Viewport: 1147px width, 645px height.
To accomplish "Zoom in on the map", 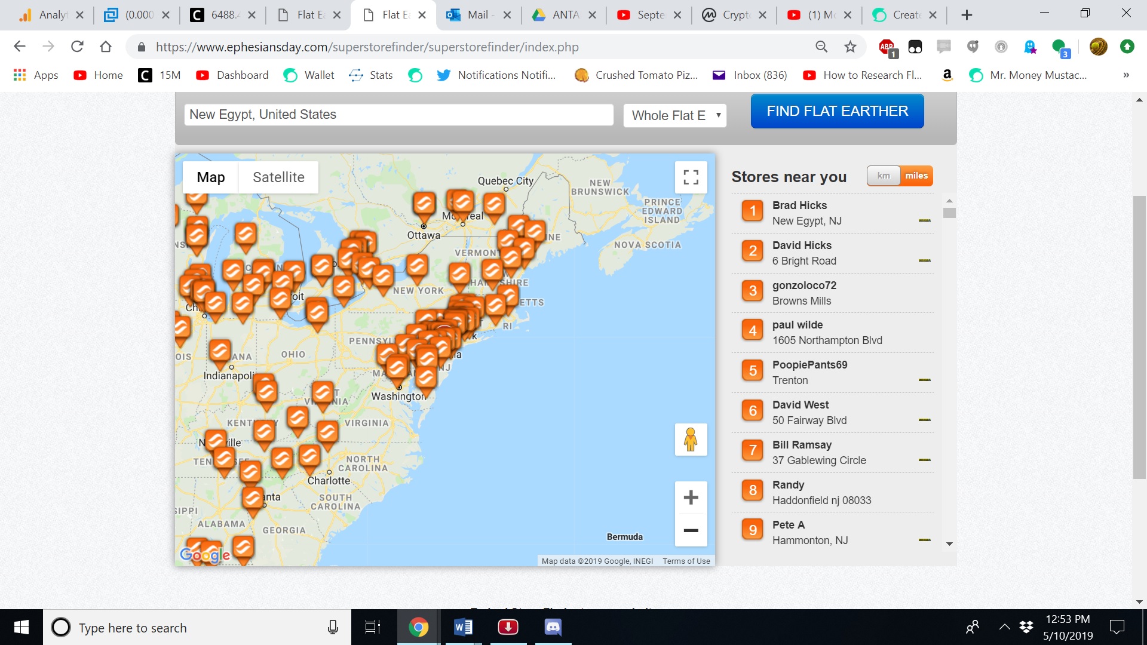I will pos(691,497).
